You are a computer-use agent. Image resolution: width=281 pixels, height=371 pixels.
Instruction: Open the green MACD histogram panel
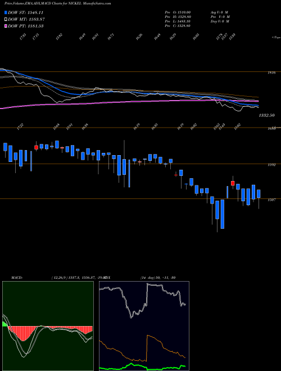(48, 326)
